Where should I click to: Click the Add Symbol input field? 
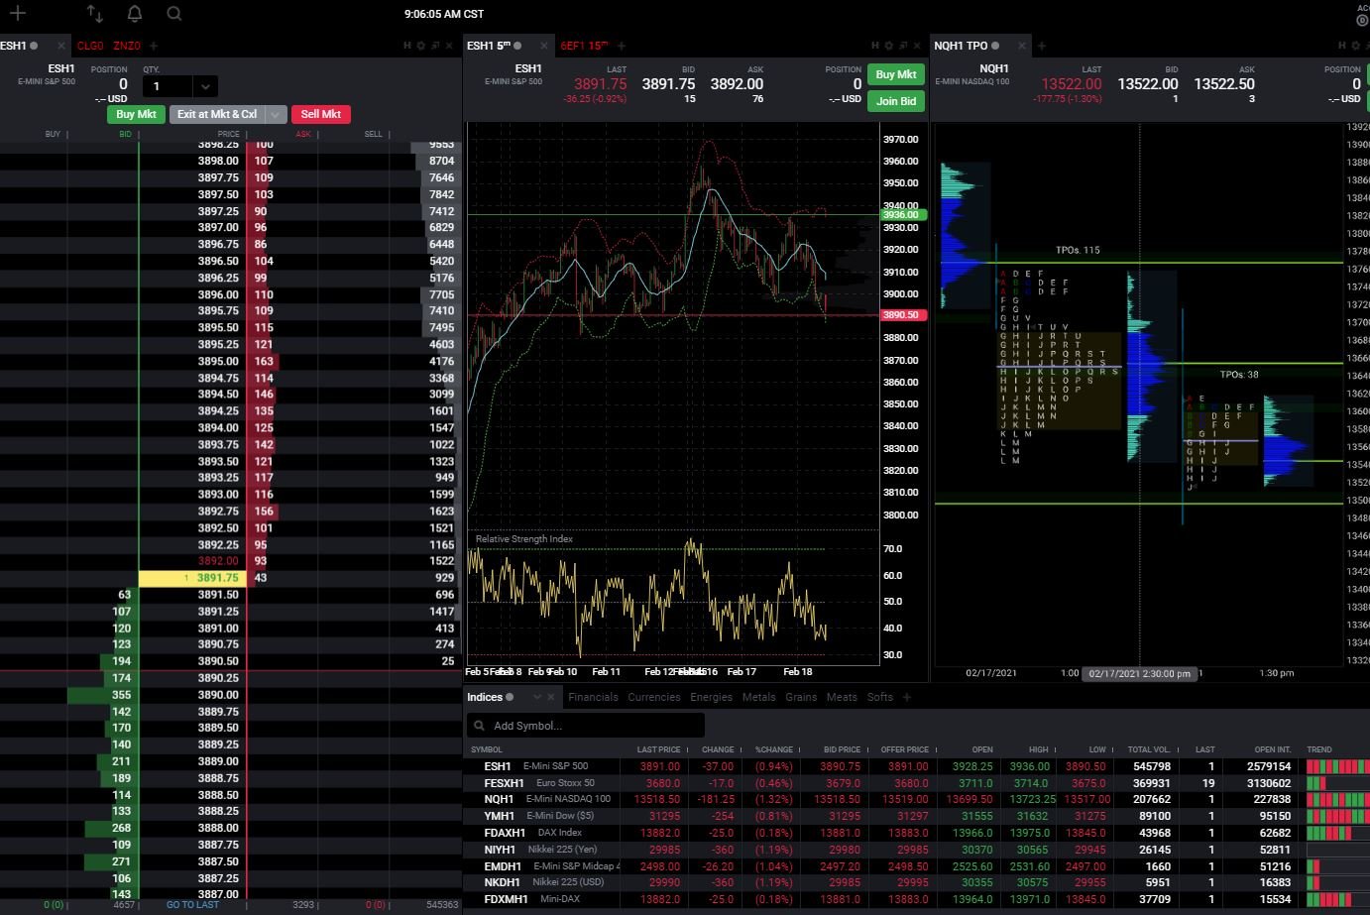click(x=585, y=726)
